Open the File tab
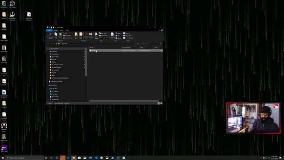 tap(49, 30)
